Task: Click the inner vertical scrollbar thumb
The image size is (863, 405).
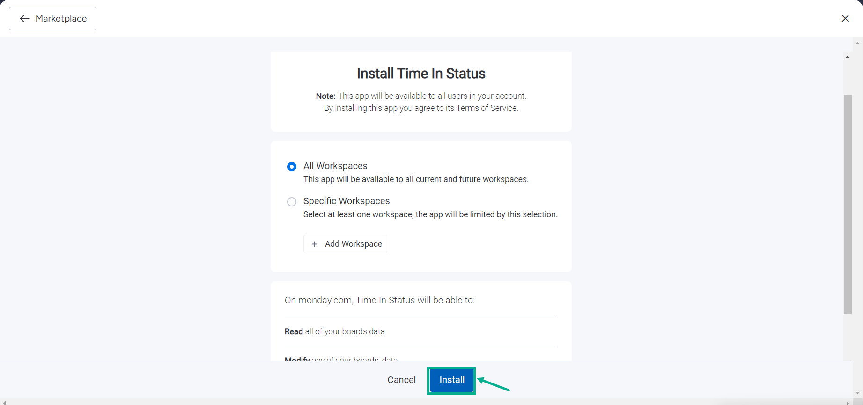Action: pos(848,204)
